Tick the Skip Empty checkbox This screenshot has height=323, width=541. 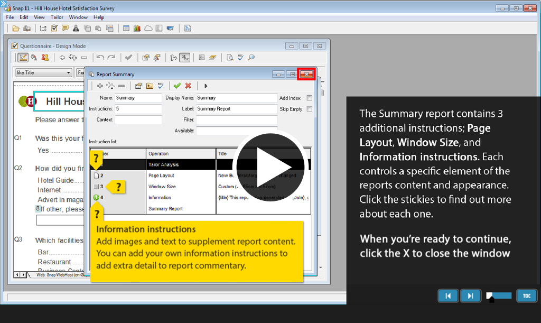[310, 109]
